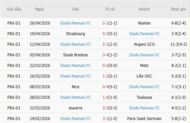Open the Stade Rennais FC link dated 26/04/2026
This screenshot has height=123, width=190.
75,23
